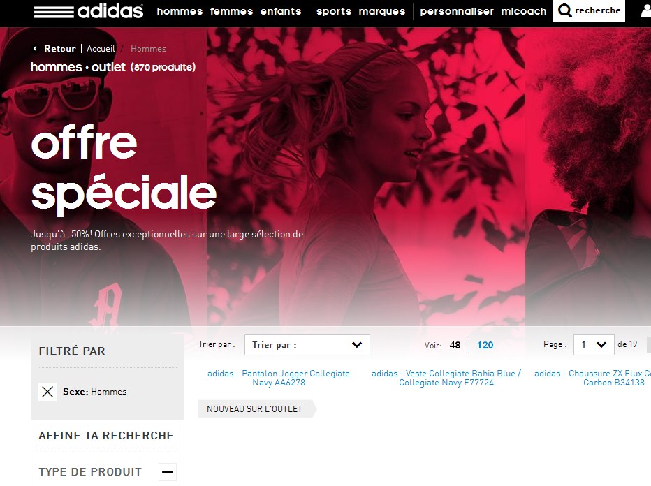Viewport: 651px width, 486px height.
Task: Open the personnaliser menu
Action: click(x=457, y=11)
